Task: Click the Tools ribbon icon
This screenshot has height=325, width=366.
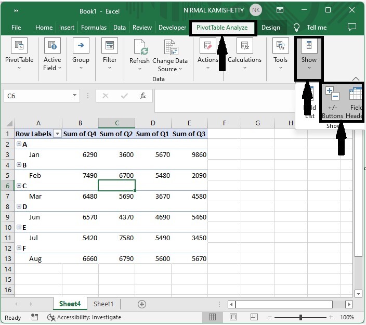Action: (280, 46)
